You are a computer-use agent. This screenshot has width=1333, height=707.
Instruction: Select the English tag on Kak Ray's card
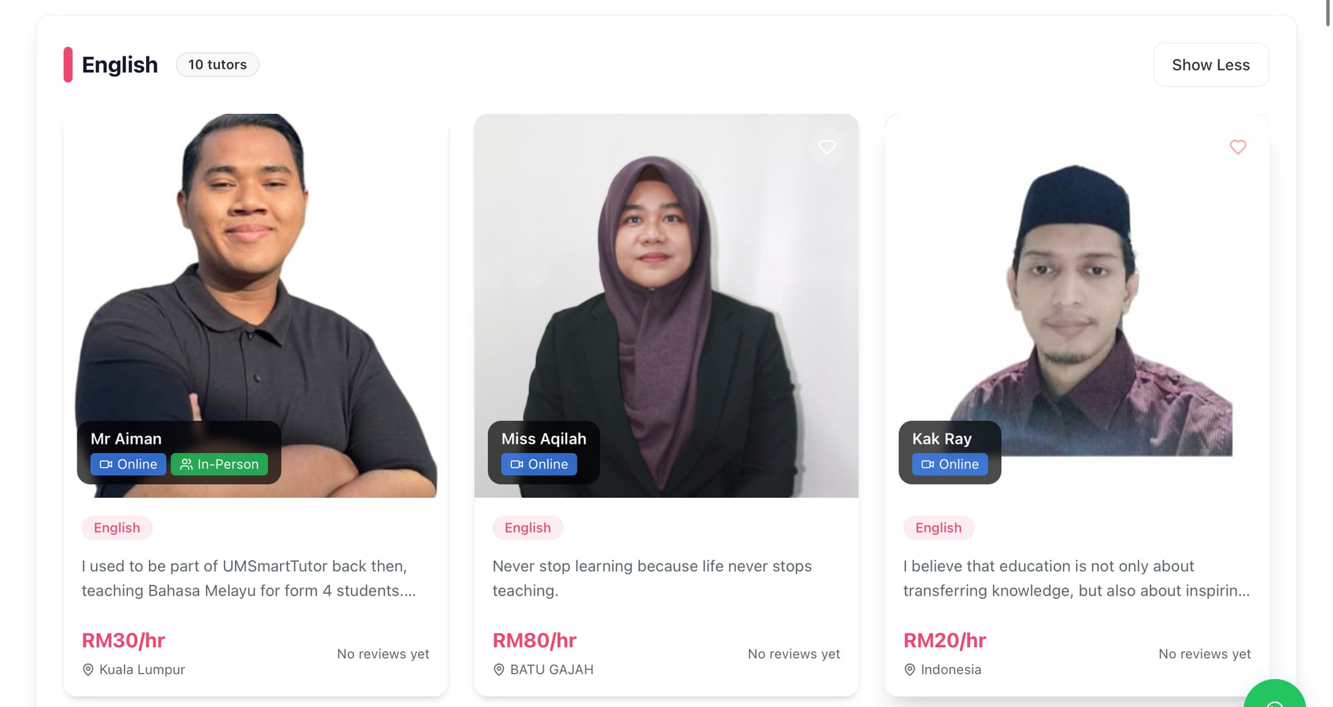click(938, 528)
